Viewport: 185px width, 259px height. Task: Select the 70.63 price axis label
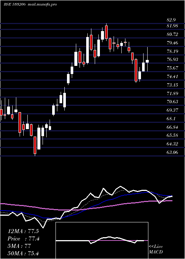[173, 102]
